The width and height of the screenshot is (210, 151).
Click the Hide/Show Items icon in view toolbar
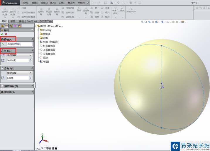click(168, 22)
